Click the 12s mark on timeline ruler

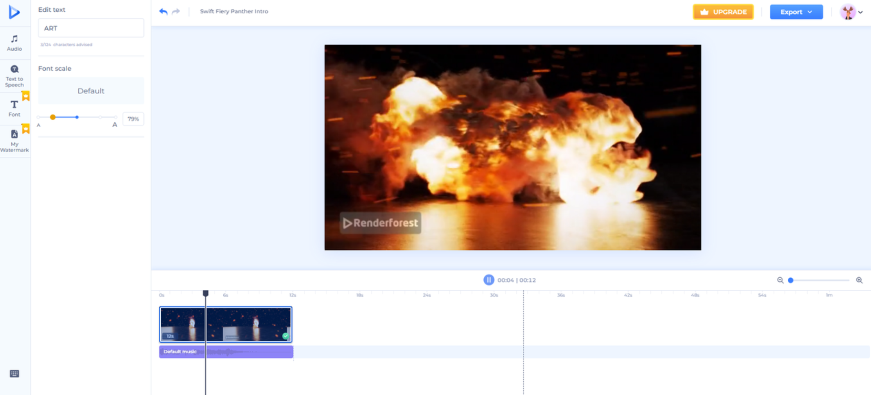(293, 295)
